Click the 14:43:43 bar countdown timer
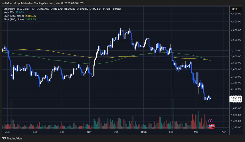 click(x=236, y=100)
